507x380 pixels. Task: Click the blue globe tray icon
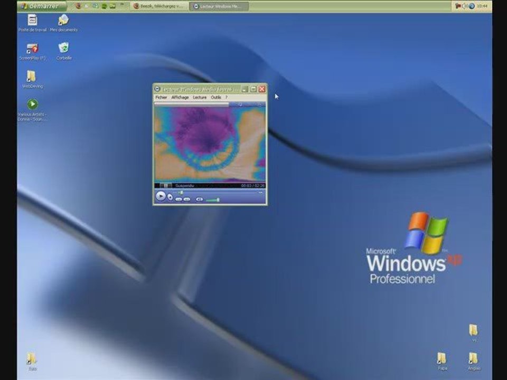pos(472,6)
